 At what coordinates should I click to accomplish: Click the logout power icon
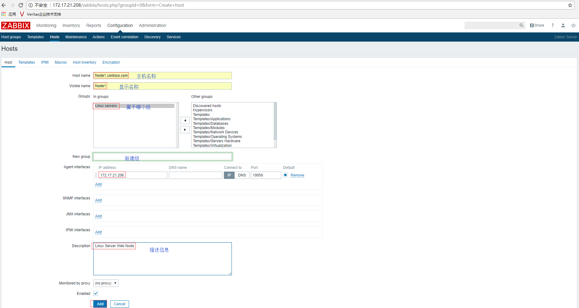coord(573,25)
